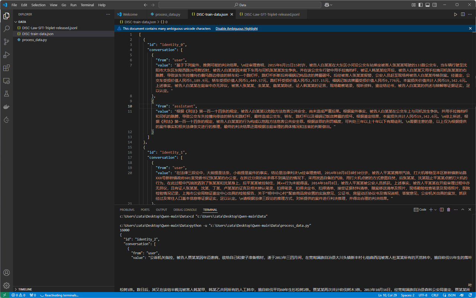Click forwarded ports indicator in status bar
This screenshot has width=476, height=298.
tap(33, 295)
